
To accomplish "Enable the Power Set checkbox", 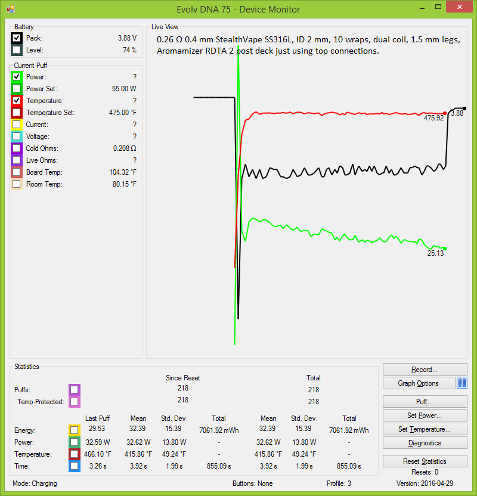I will click(17, 89).
